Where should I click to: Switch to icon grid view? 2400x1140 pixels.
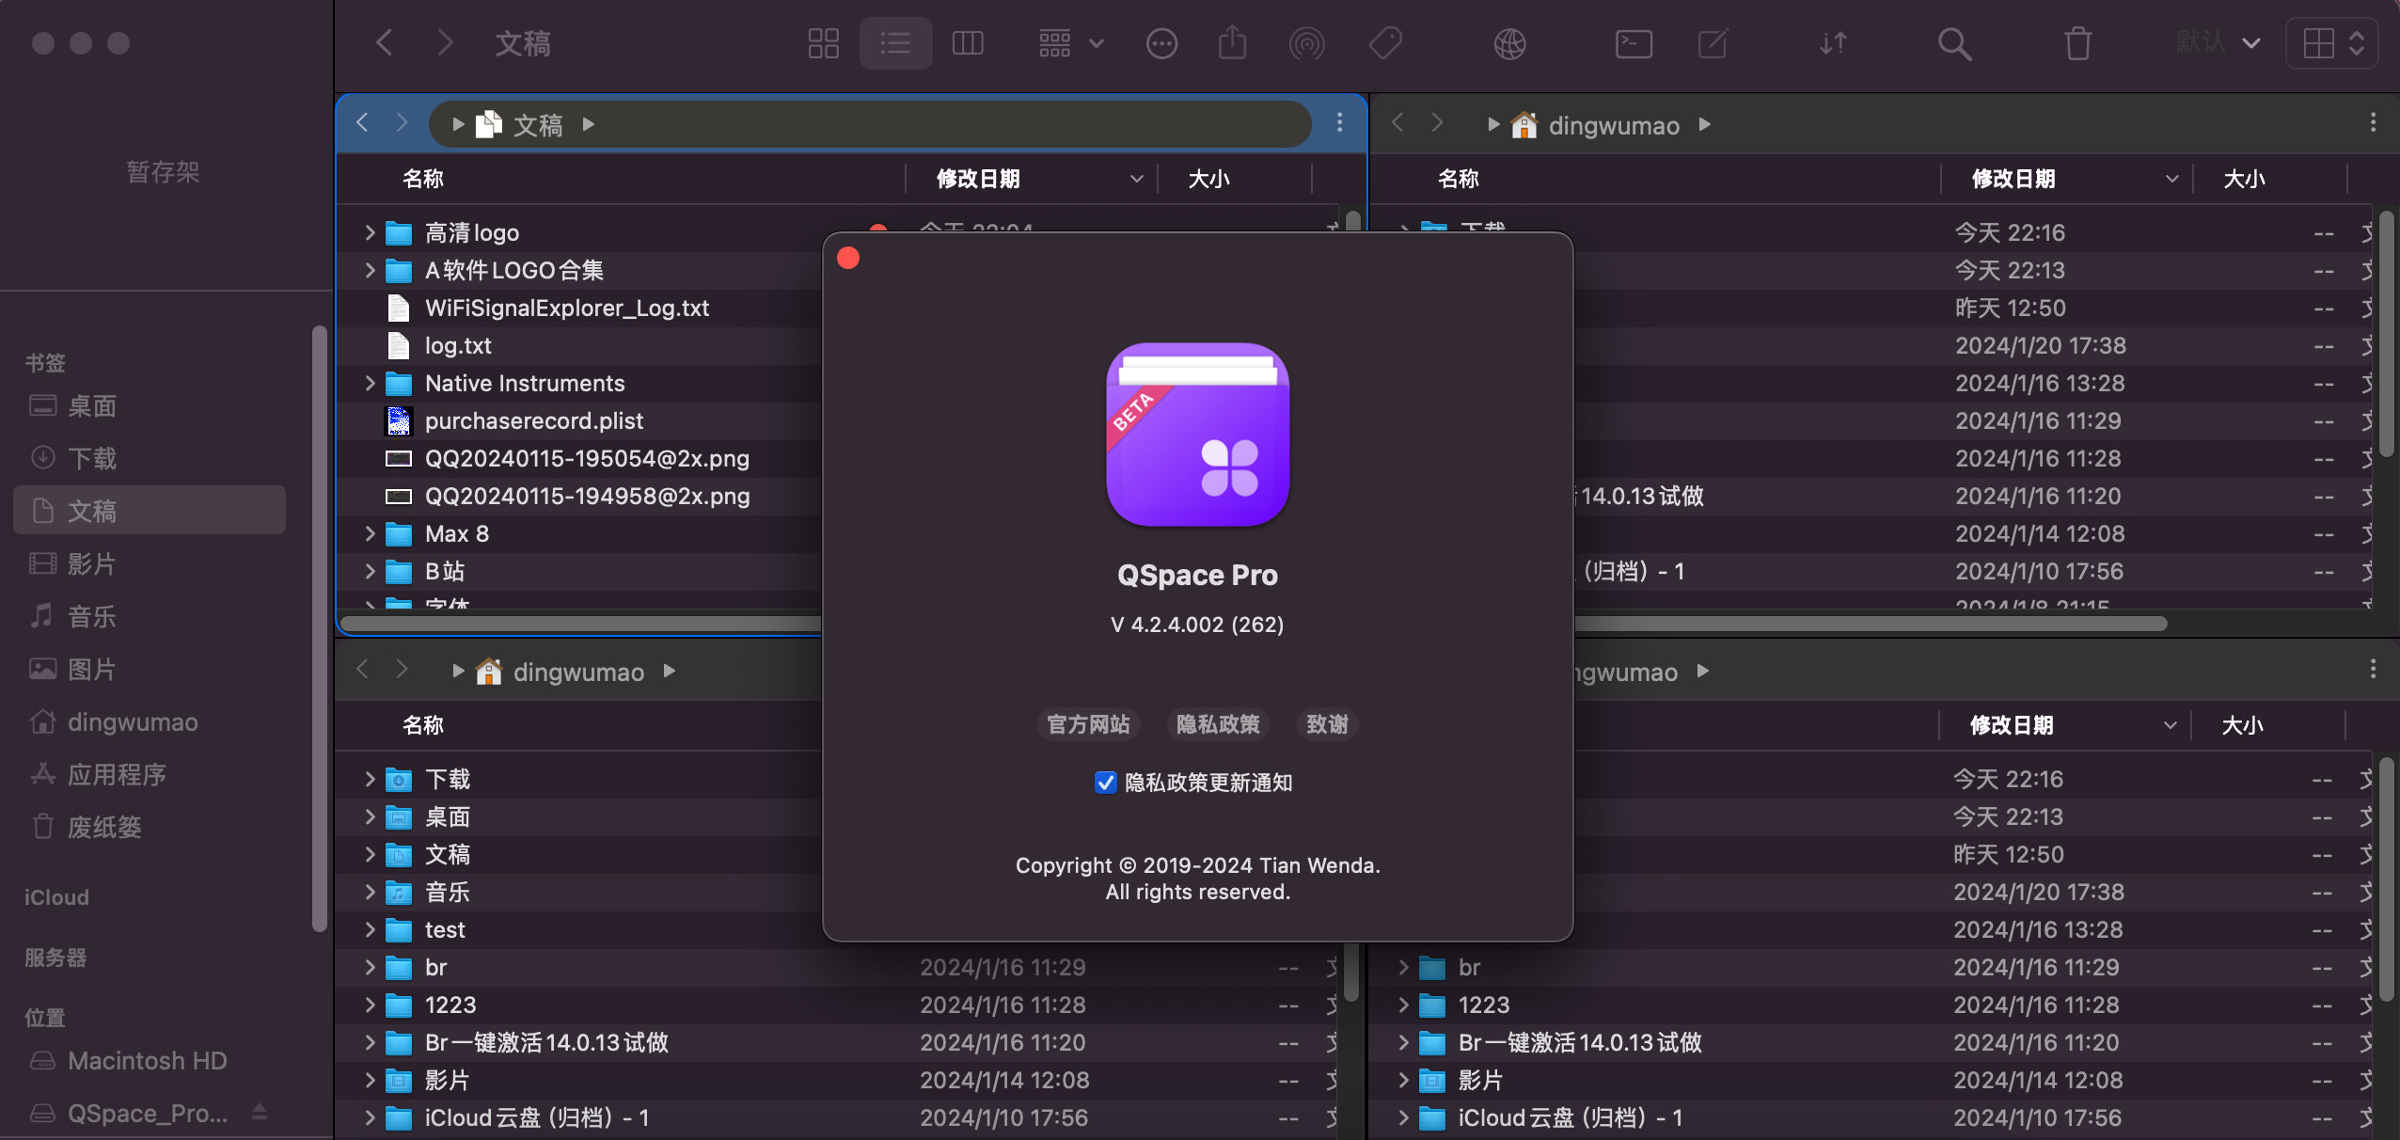tap(823, 43)
